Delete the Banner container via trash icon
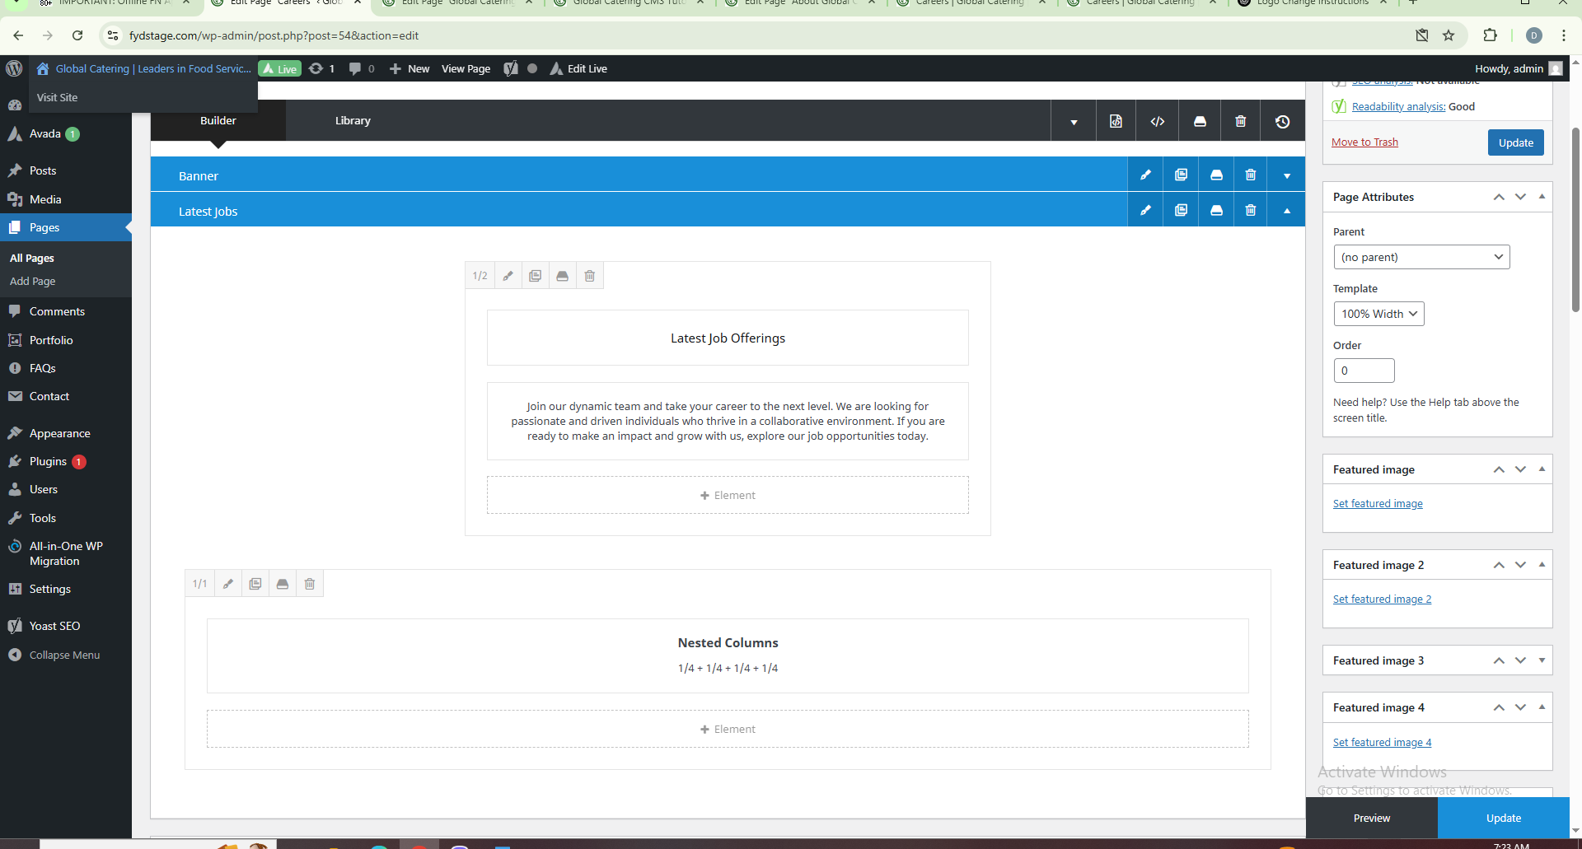 click(1251, 175)
